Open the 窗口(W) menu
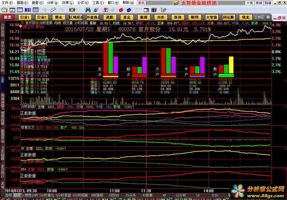287x200 pixels. pyautogui.click(x=113, y=3)
